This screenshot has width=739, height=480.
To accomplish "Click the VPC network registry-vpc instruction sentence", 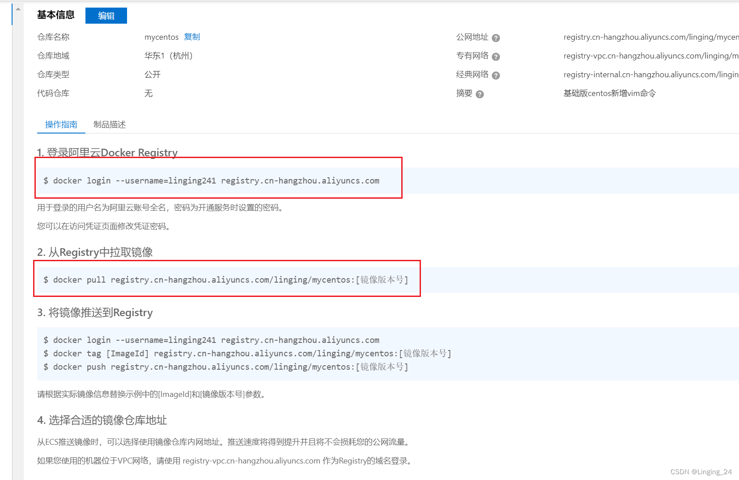I will (225, 461).
